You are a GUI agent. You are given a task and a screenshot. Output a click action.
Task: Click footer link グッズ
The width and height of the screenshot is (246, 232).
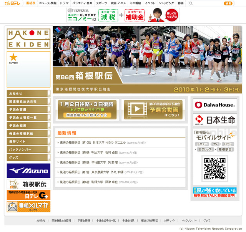tap(206, 220)
